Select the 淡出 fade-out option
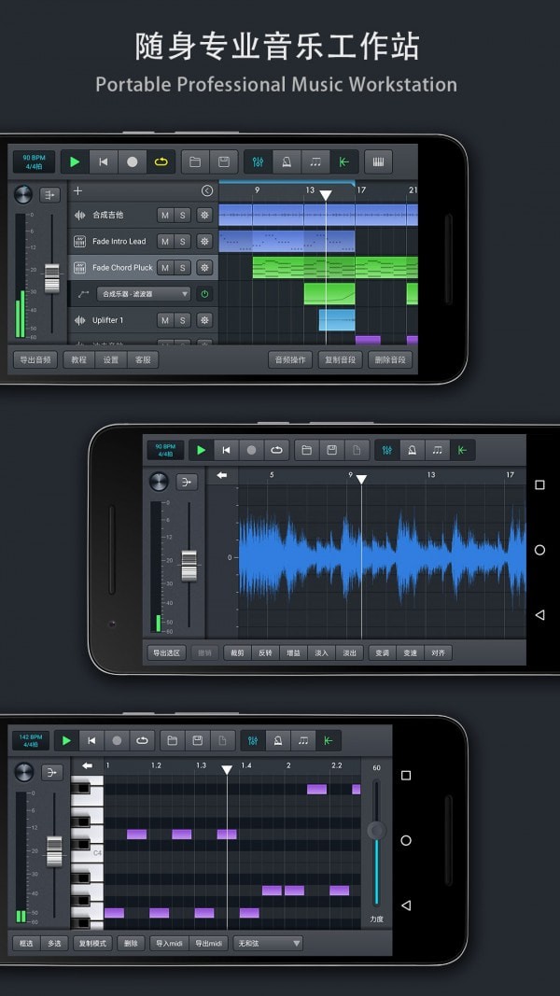The height and width of the screenshot is (996, 560). (349, 652)
